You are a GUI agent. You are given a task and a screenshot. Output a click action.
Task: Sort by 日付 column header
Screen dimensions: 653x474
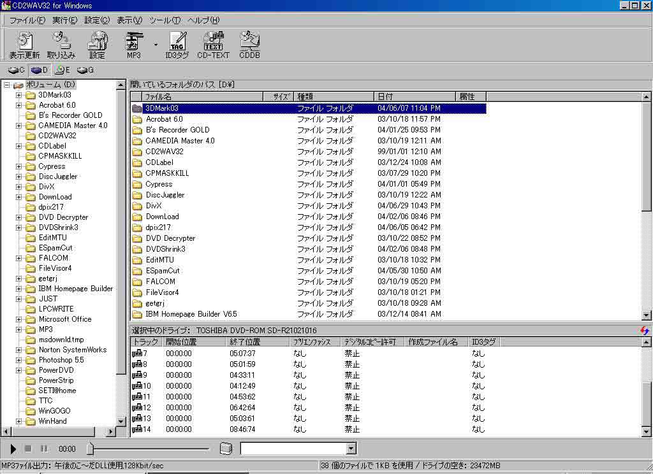point(415,97)
